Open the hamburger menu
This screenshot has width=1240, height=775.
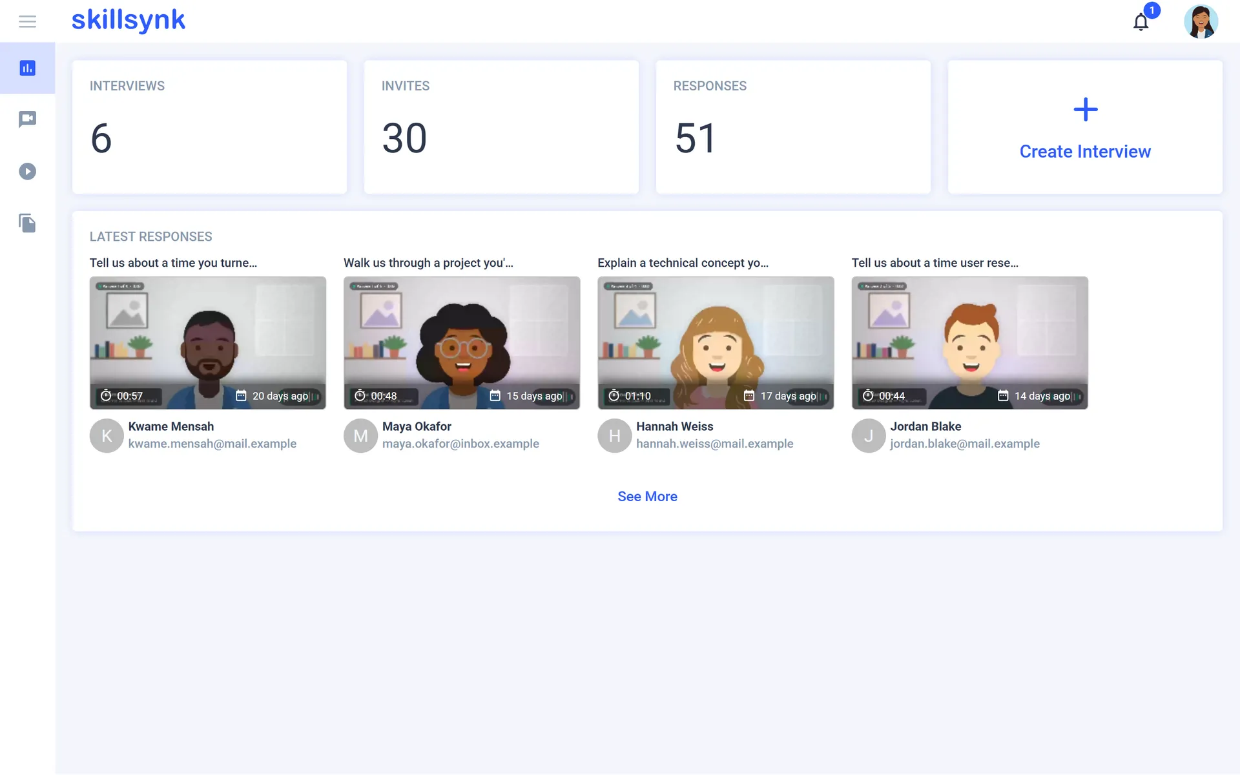27,21
